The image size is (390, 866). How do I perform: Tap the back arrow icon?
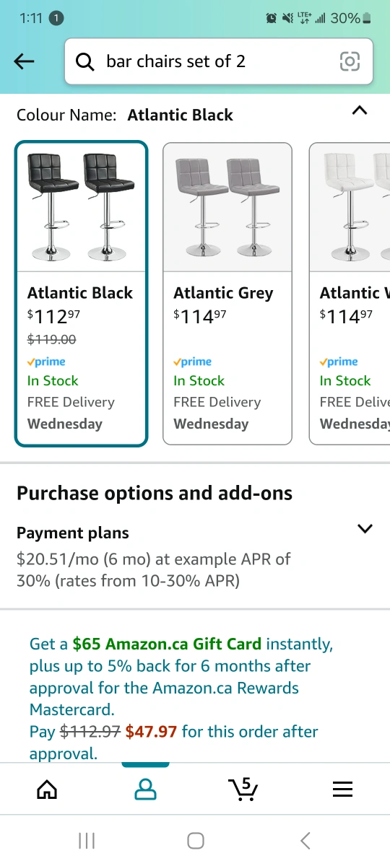click(x=25, y=62)
